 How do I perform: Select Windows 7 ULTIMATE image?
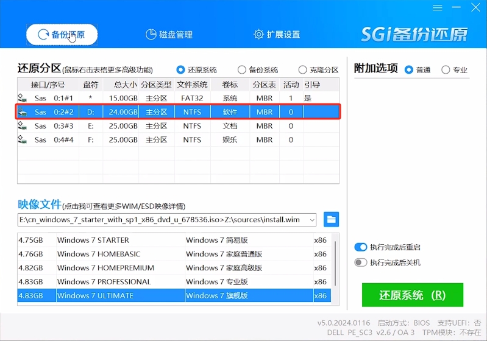pyautogui.click(x=174, y=296)
